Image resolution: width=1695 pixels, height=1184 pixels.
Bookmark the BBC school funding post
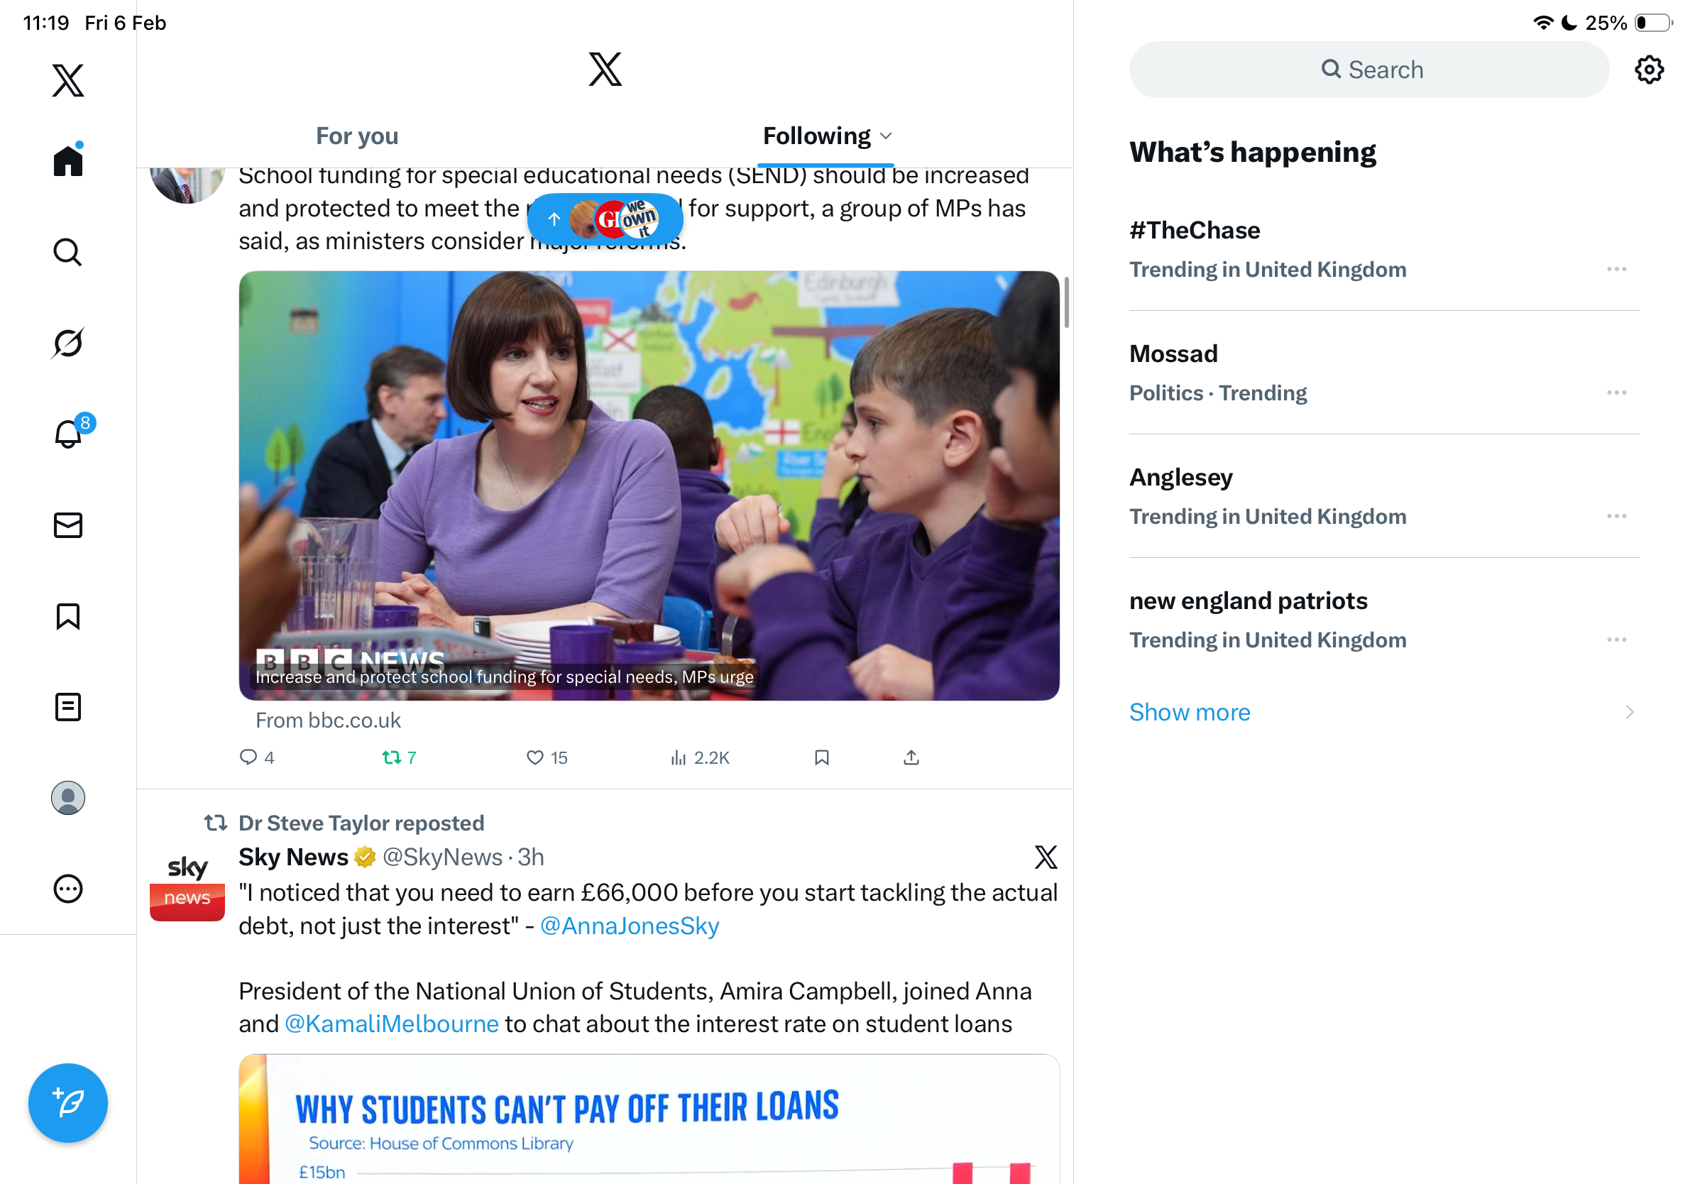point(822,757)
